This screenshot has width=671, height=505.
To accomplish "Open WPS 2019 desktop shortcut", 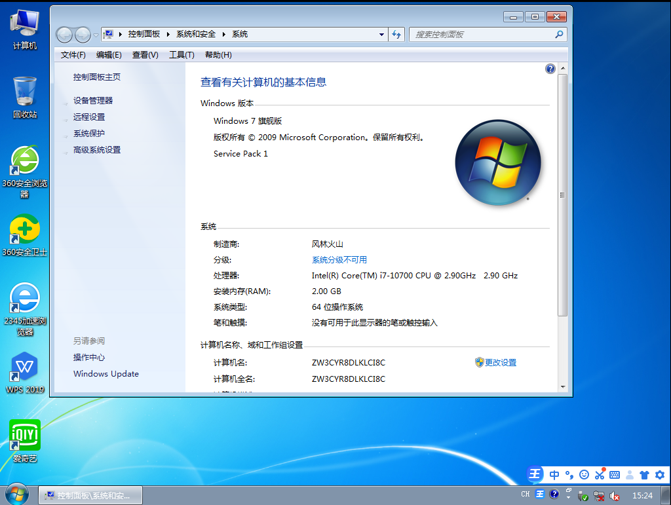I will click(25, 373).
